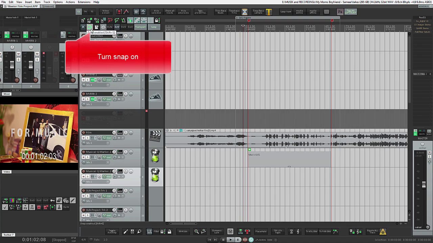
Task: Open the Track menu
Action: click(x=47, y=2)
